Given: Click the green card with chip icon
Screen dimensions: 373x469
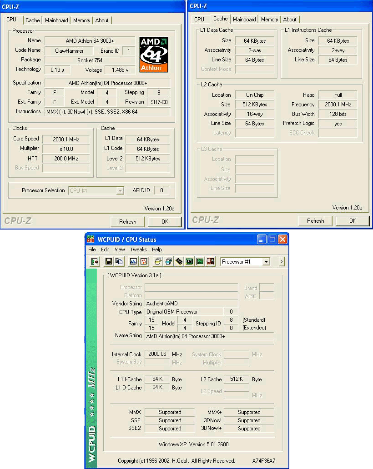Looking at the screenshot, I should pos(189,262).
